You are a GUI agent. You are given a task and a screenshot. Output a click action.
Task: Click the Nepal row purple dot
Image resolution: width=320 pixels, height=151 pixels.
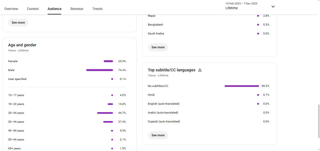pos(258,16)
